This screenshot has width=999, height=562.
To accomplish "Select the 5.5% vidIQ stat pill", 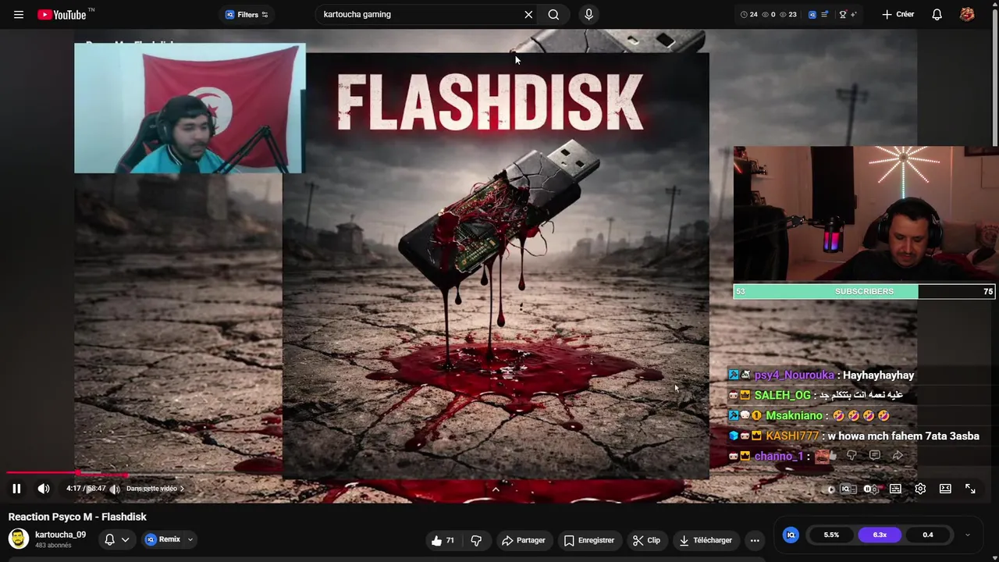I will pyautogui.click(x=831, y=535).
